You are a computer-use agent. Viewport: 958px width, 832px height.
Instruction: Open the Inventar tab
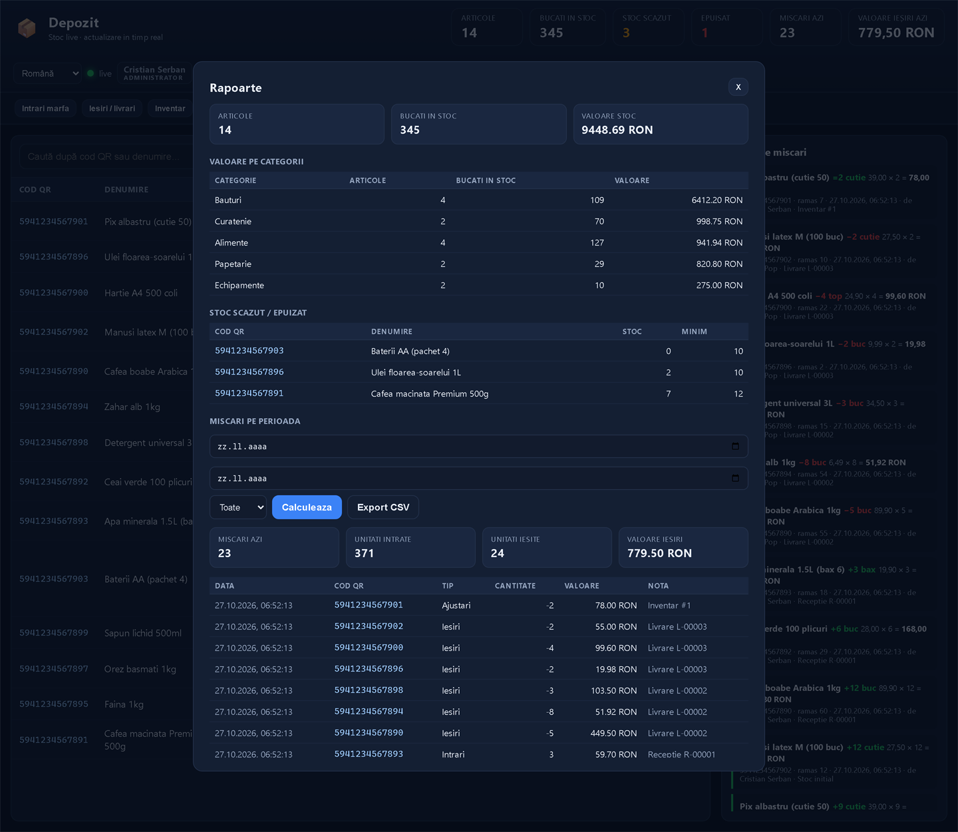(170, 108)
